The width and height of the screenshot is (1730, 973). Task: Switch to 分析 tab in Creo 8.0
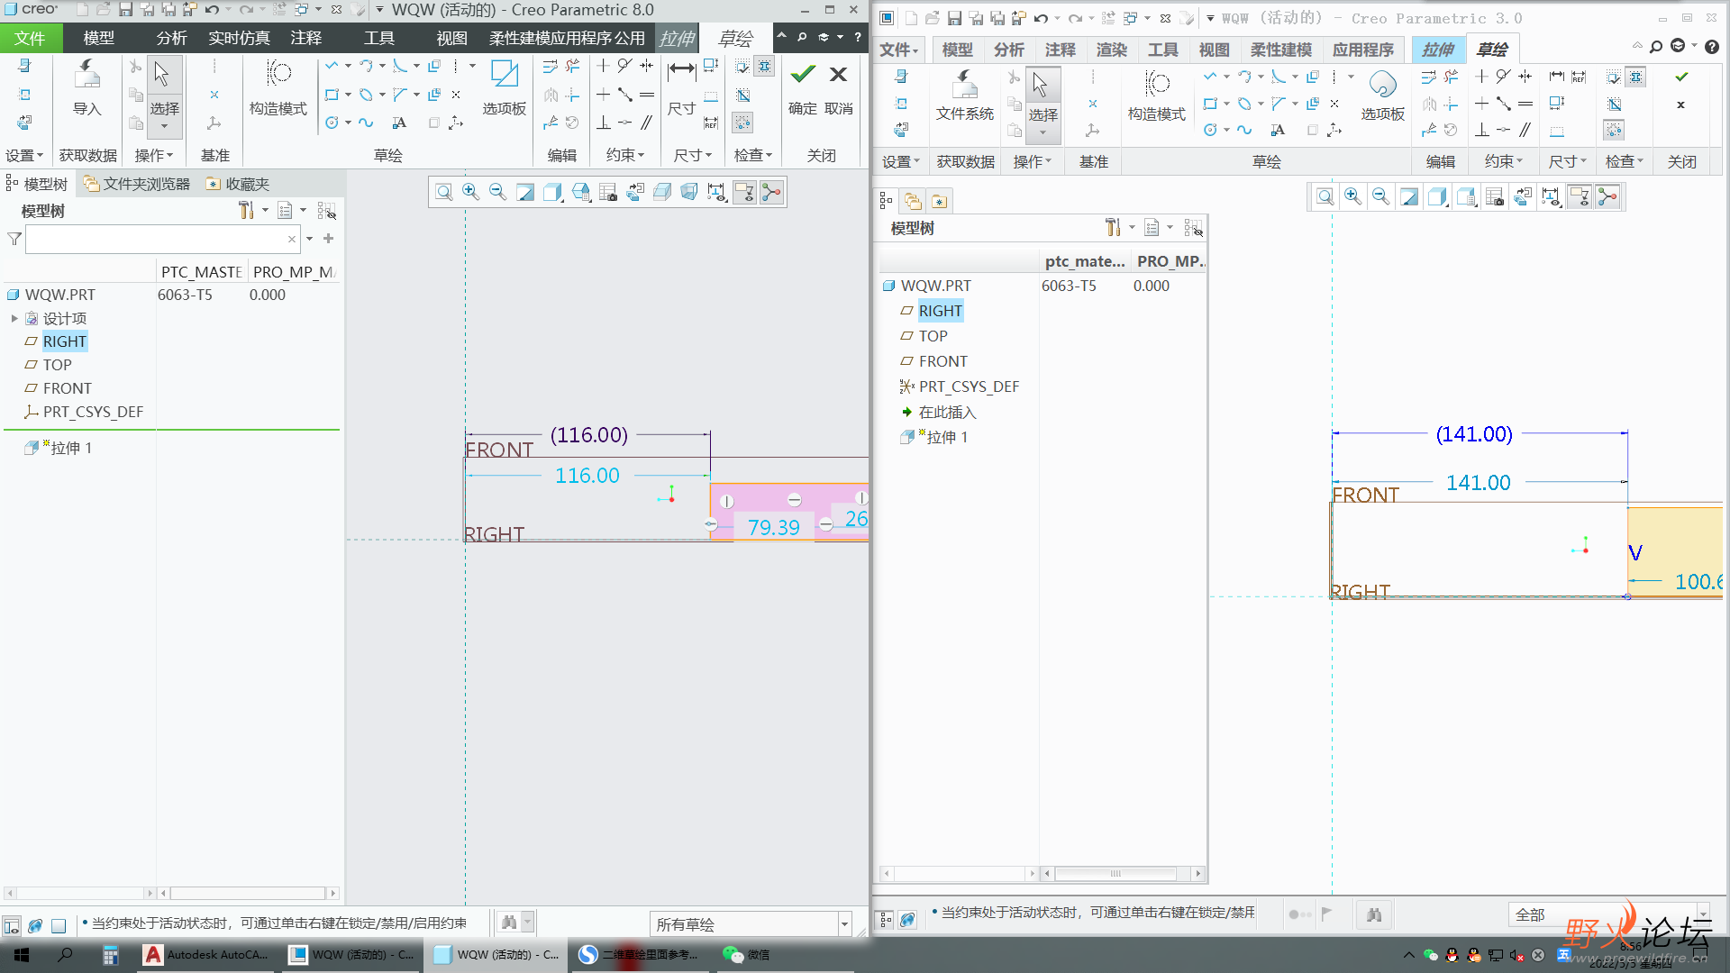click(x=171, y=38)
